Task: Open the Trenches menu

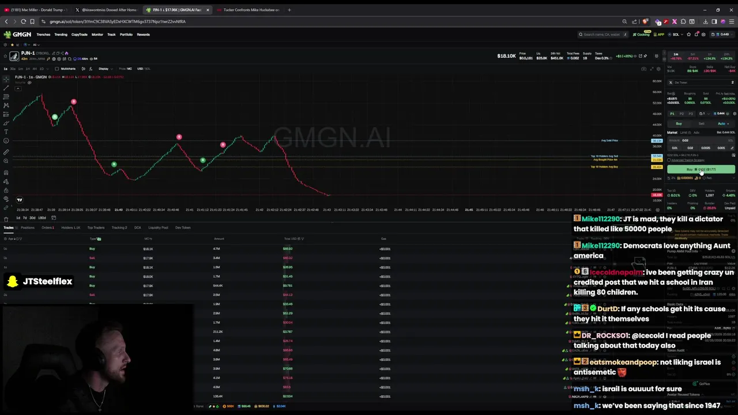Action: [x=43, y=35]
